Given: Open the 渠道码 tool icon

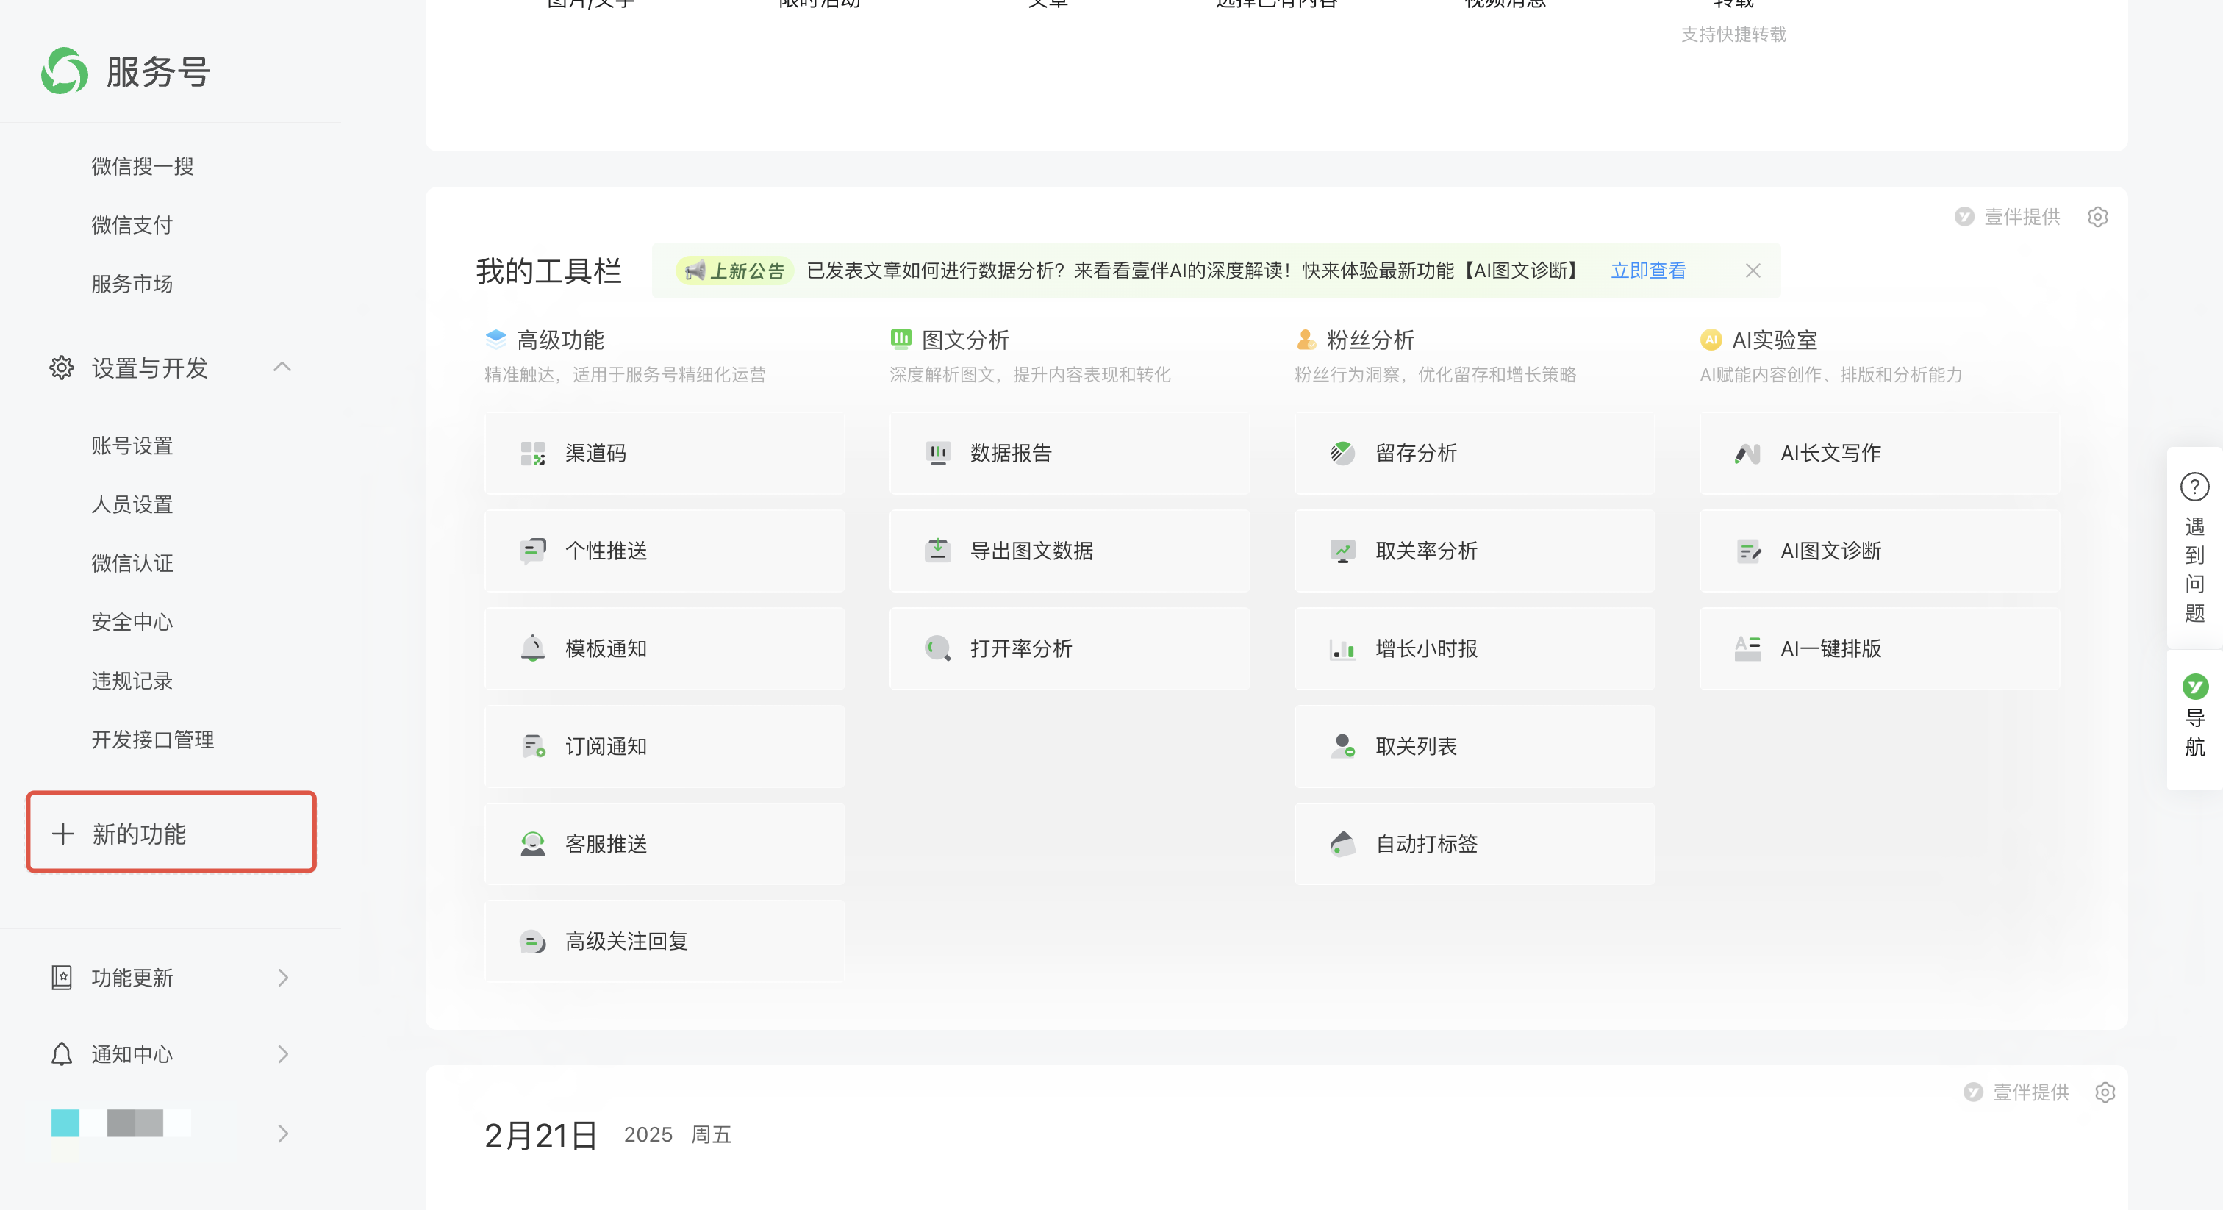Looking at the screenshot, I should click(x=532, y=453).
